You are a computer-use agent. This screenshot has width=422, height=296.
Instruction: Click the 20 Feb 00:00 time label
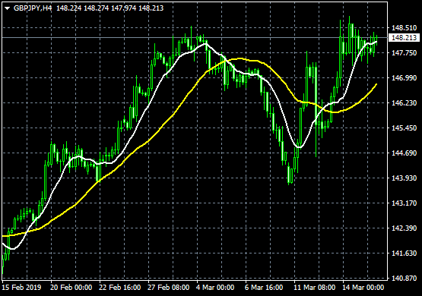coord(71,288)
